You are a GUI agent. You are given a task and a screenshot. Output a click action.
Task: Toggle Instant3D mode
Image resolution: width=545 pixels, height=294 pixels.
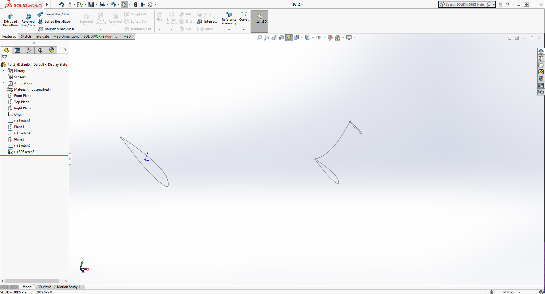[260, 21]
